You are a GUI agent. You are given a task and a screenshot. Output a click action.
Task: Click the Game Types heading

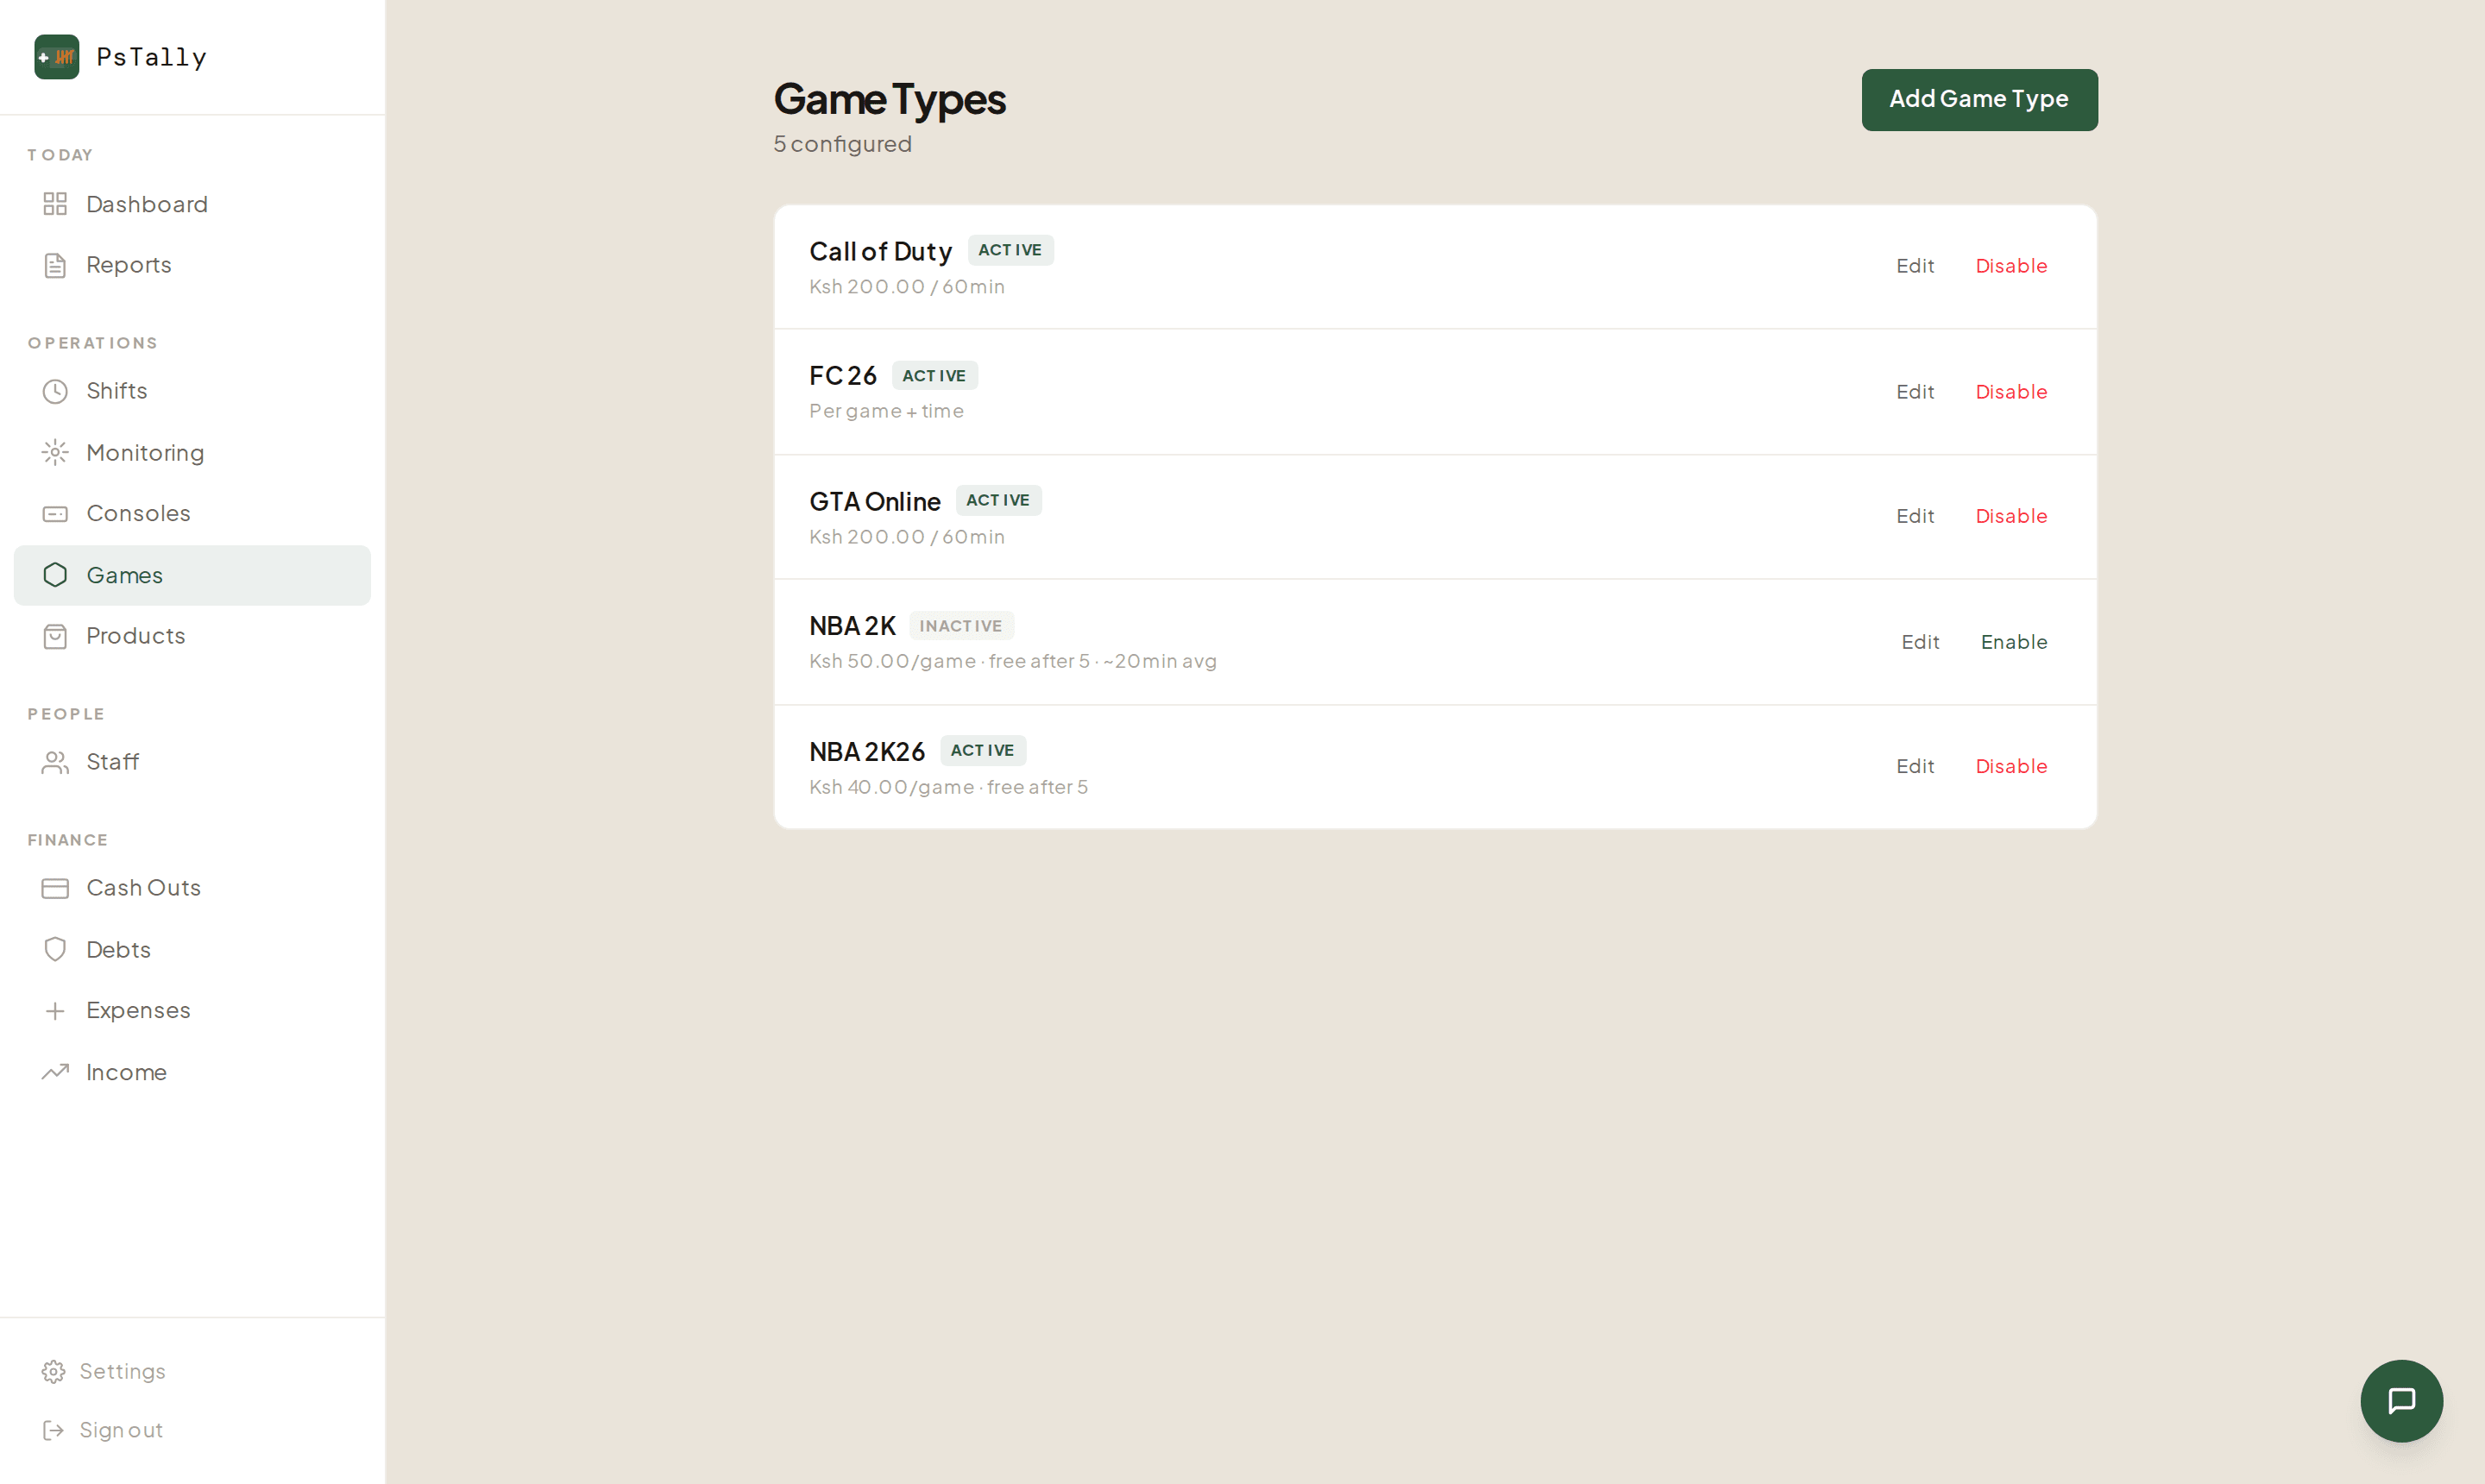tap(889, 98)
